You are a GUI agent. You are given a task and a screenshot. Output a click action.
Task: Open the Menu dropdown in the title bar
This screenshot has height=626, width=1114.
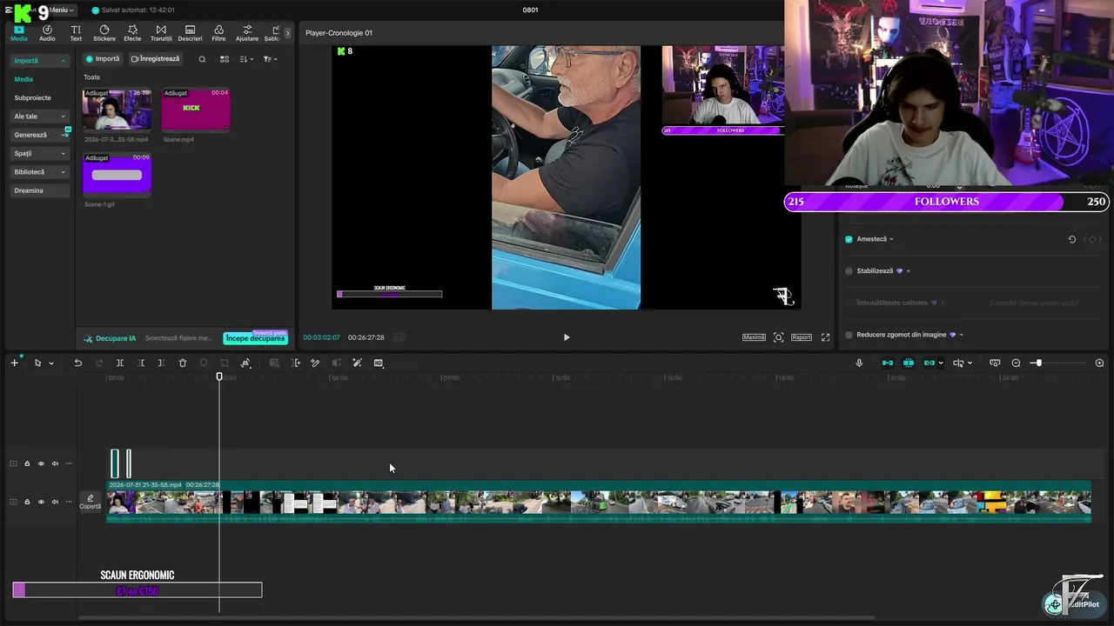coord(61,10)
